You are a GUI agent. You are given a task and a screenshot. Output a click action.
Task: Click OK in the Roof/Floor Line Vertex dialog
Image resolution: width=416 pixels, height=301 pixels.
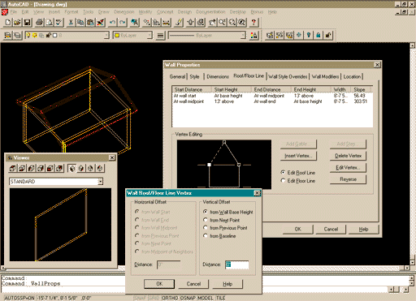159,284
